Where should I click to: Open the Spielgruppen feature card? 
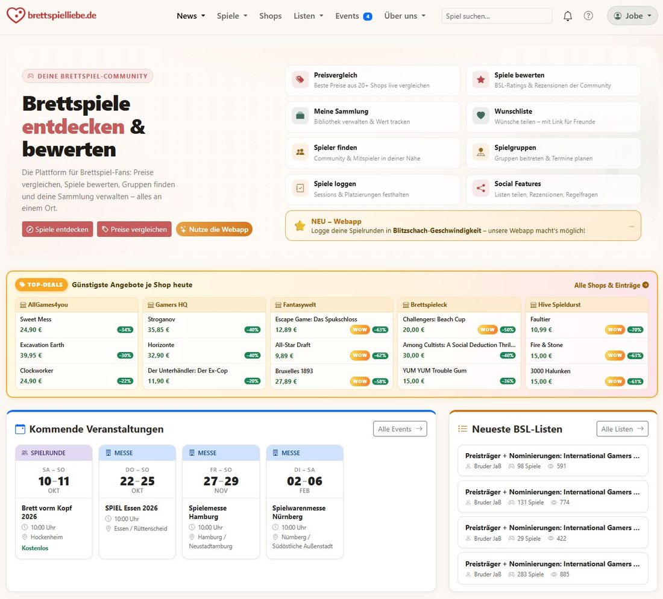[553, 152]
